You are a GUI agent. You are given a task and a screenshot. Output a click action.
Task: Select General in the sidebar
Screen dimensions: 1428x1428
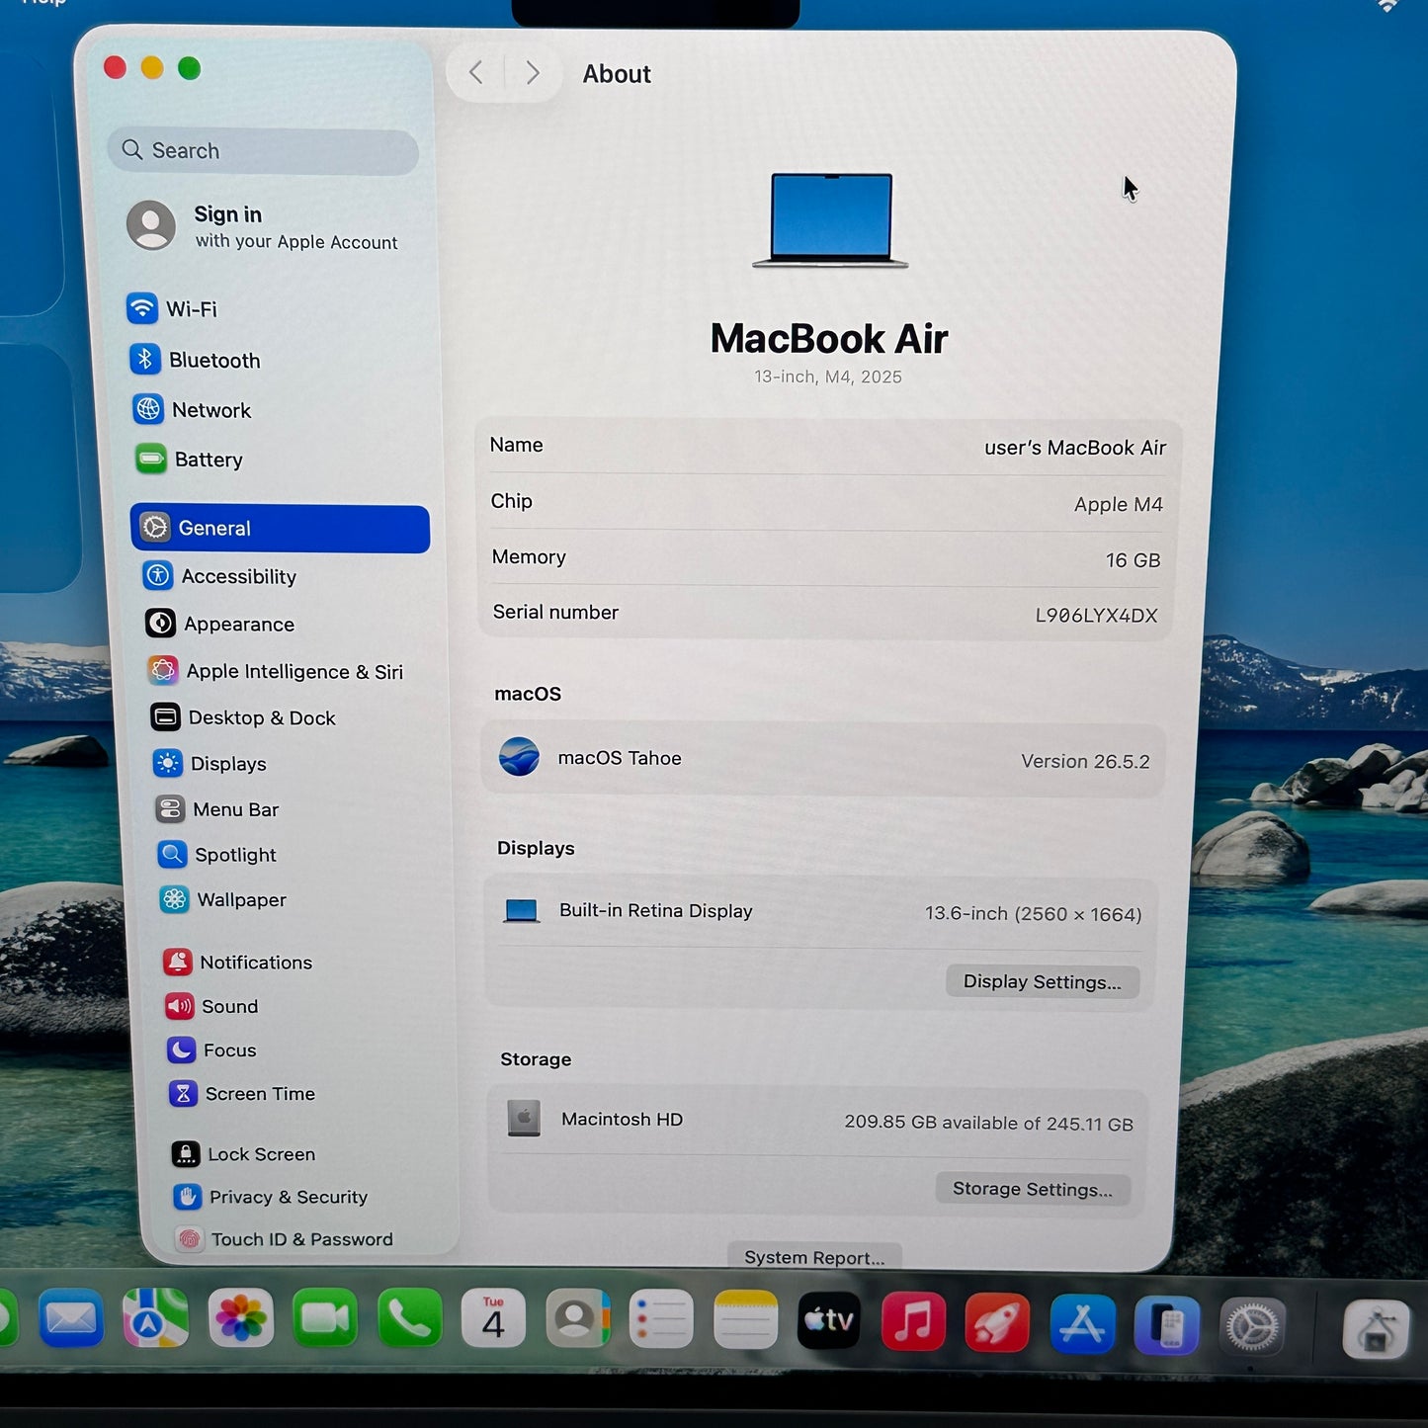[280, 529]
